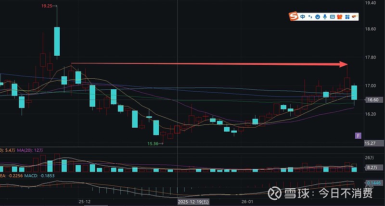385x206 pixels.
Task: Start voice input with the microphone icon
Action: (x=325, y=17)
